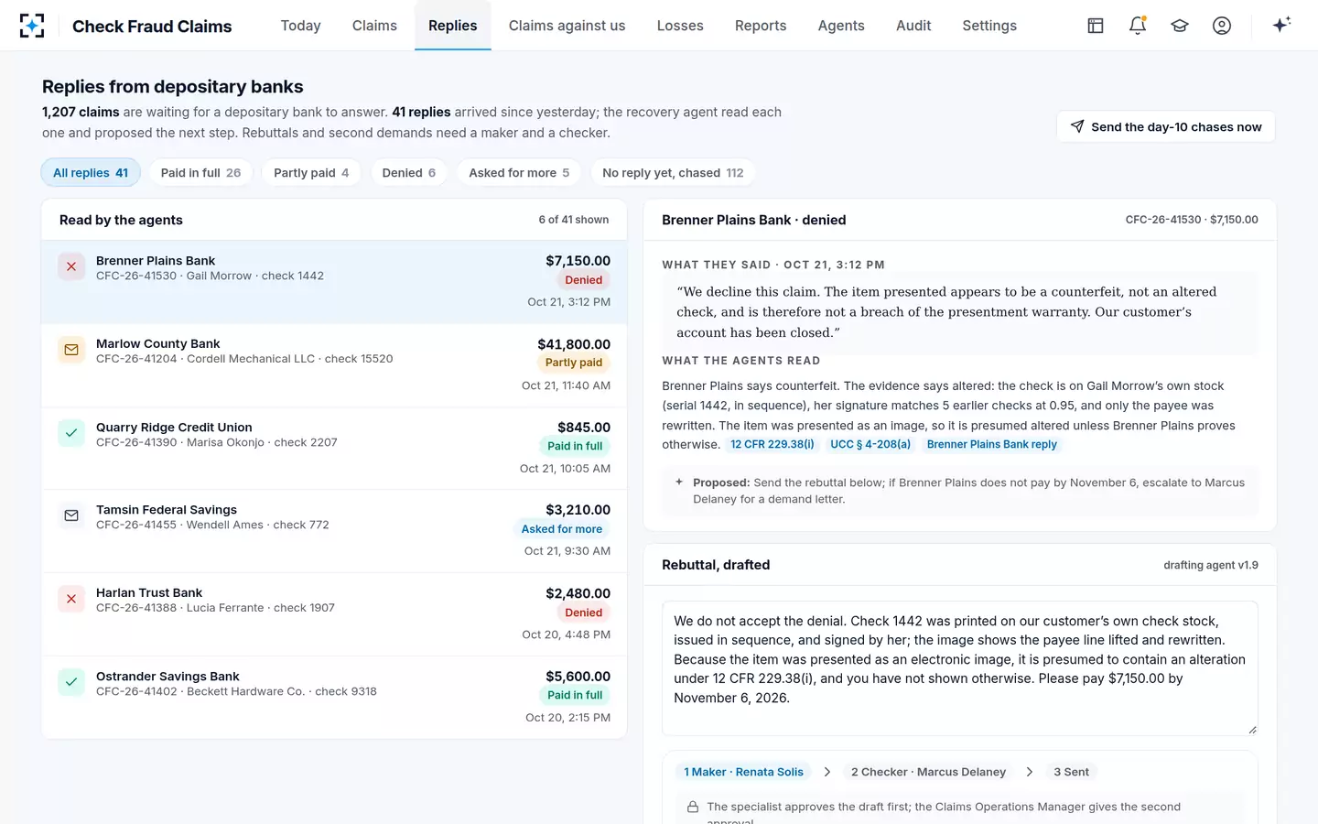Image resolution: width=1318 pixels, height=824 pixels.
Task: Click the envelope icon for Marlow County Bank
Action: (x=71, y=350)
